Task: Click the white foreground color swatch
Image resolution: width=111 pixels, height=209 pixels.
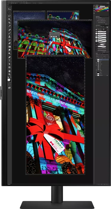Action: (x=9, y=80)
